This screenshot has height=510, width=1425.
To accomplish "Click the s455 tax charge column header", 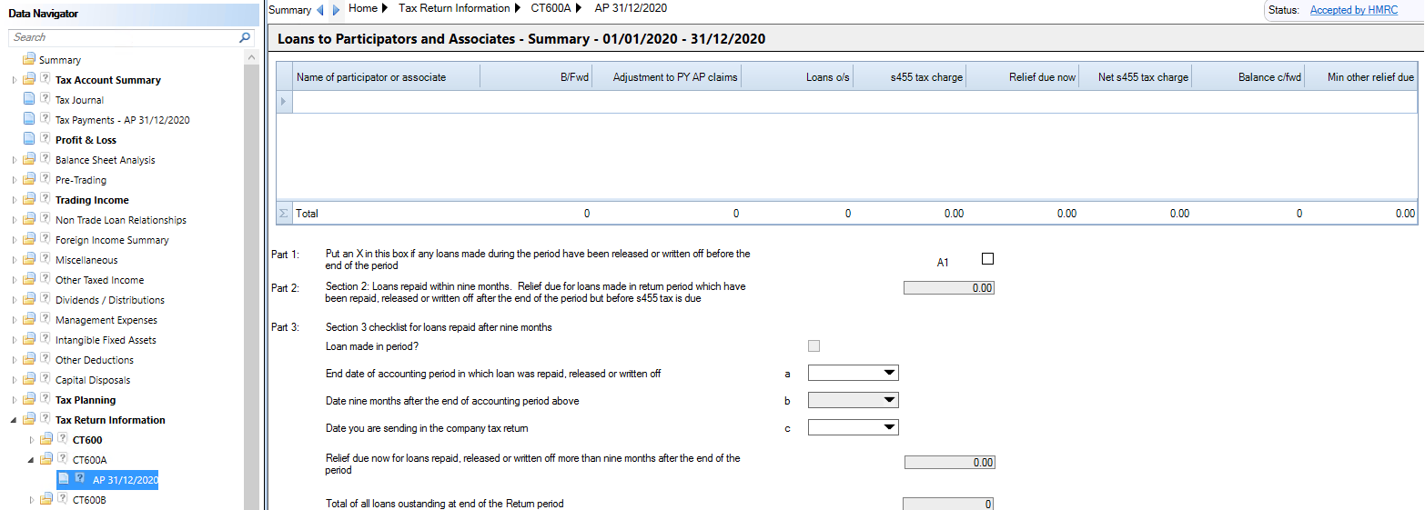I will point(909,77).
